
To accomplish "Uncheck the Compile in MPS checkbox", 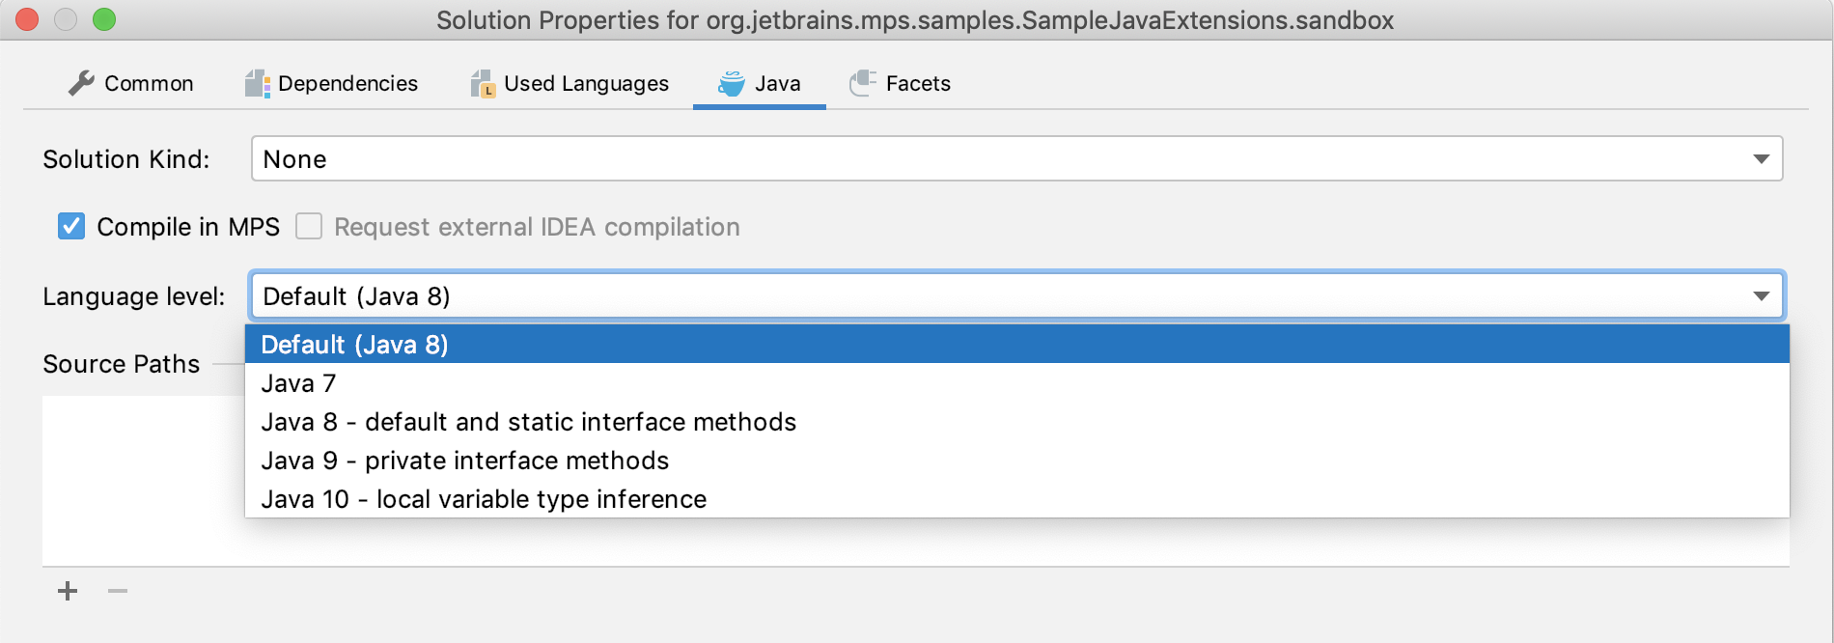I will [69, 227].
